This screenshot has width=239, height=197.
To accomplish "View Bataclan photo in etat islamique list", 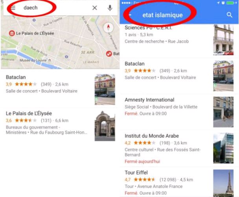I will click(x=223, y=76).
